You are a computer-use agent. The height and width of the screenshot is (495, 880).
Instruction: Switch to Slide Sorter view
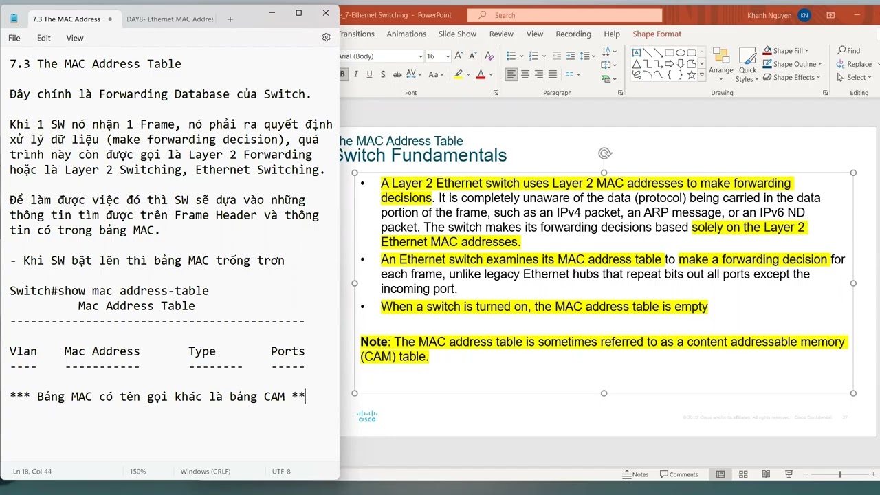tap(743, 474)
